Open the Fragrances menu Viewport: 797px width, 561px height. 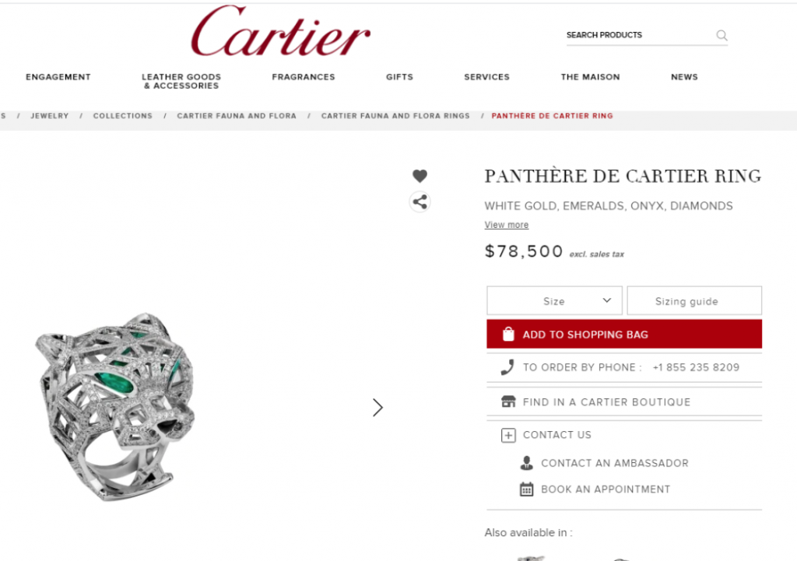304,77
